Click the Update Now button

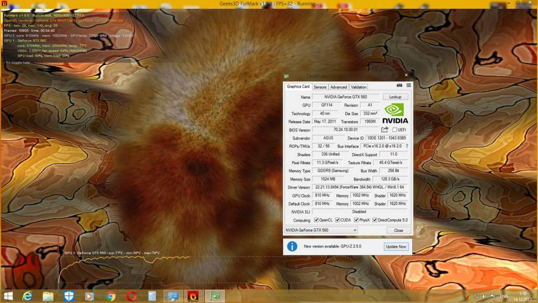pos(396,246)
